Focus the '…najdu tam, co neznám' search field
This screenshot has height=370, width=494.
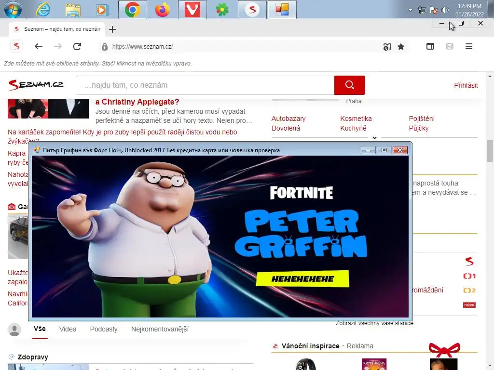tap(205, 85)
